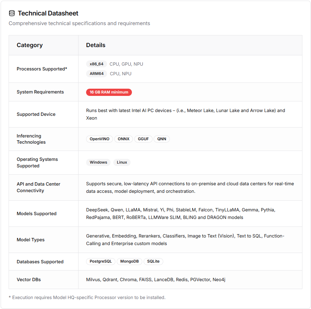Click the Processors Supported* row label

[x=42, y=69]
